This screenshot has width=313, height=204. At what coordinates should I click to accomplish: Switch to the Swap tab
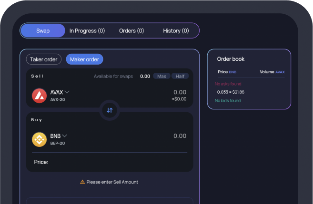[x=43, y=31]
